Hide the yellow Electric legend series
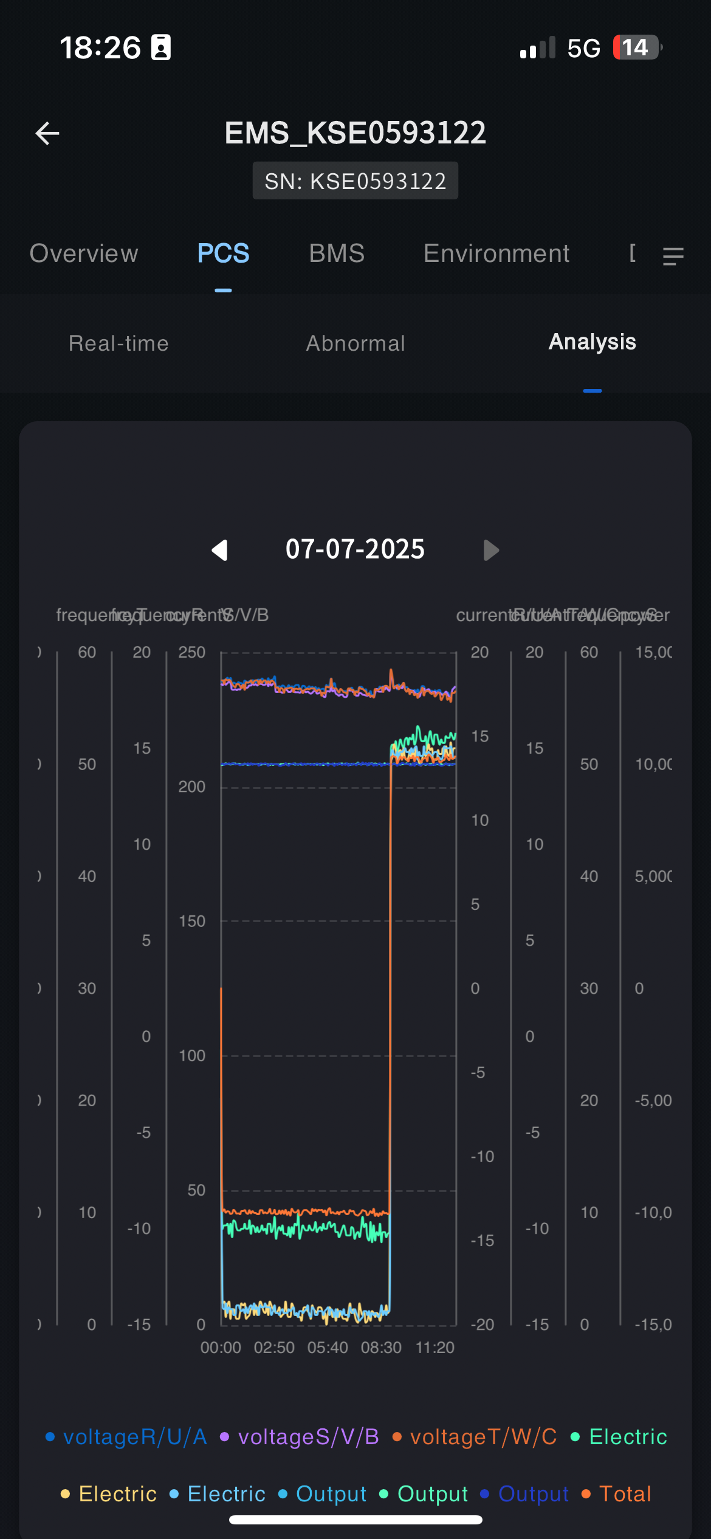The image size is (711, 1539). coord(109,1494)
